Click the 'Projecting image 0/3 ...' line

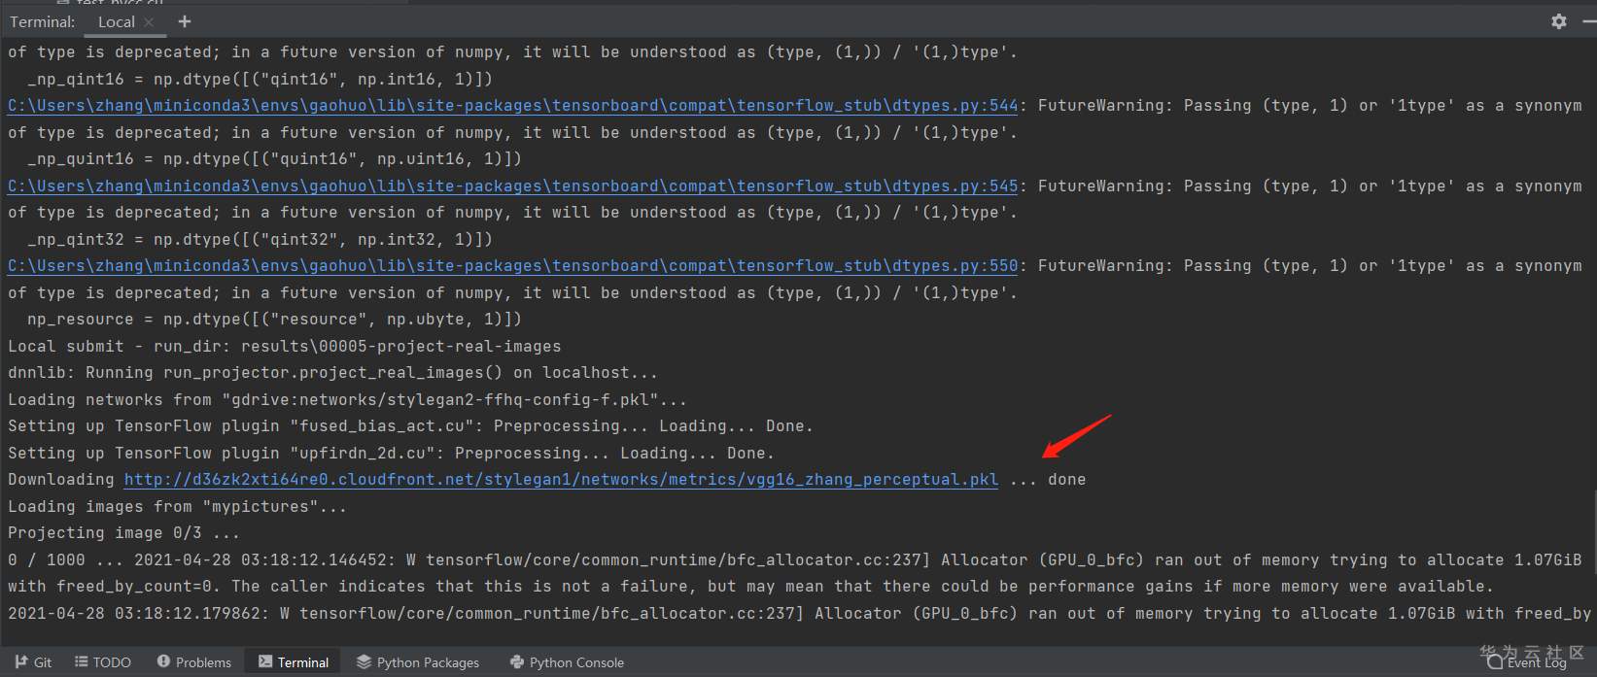pyautogui.click(x=123, y=533)
